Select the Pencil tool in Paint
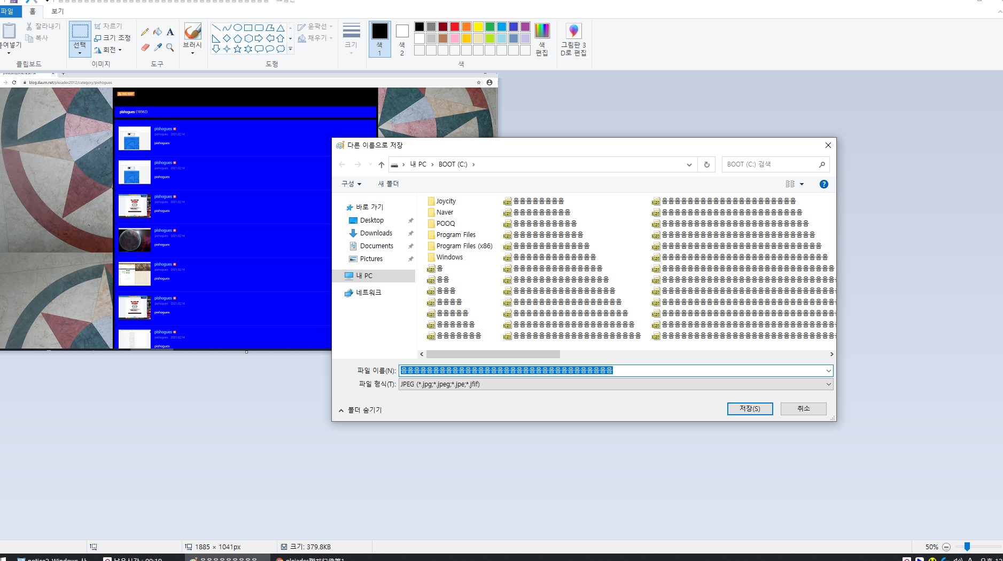Screen dimensions: 1003x561 (145, 32)
